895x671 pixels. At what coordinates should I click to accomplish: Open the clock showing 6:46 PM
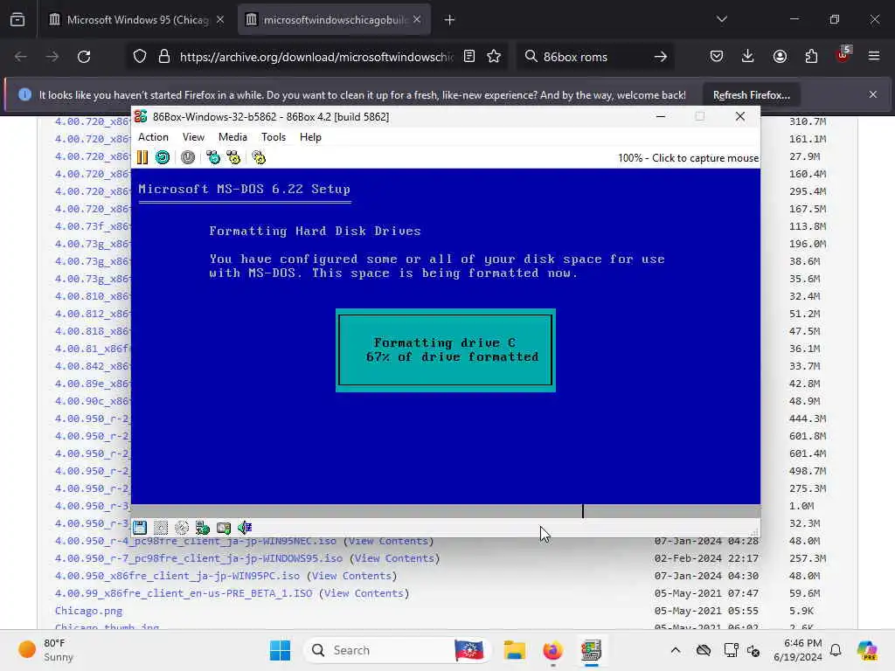click(x=797, y=650)
